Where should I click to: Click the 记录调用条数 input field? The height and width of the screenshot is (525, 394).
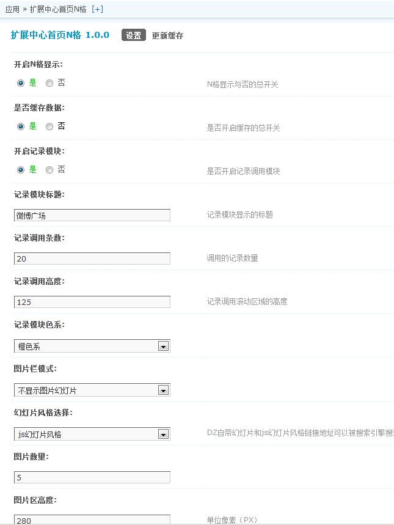pos(92,259)
